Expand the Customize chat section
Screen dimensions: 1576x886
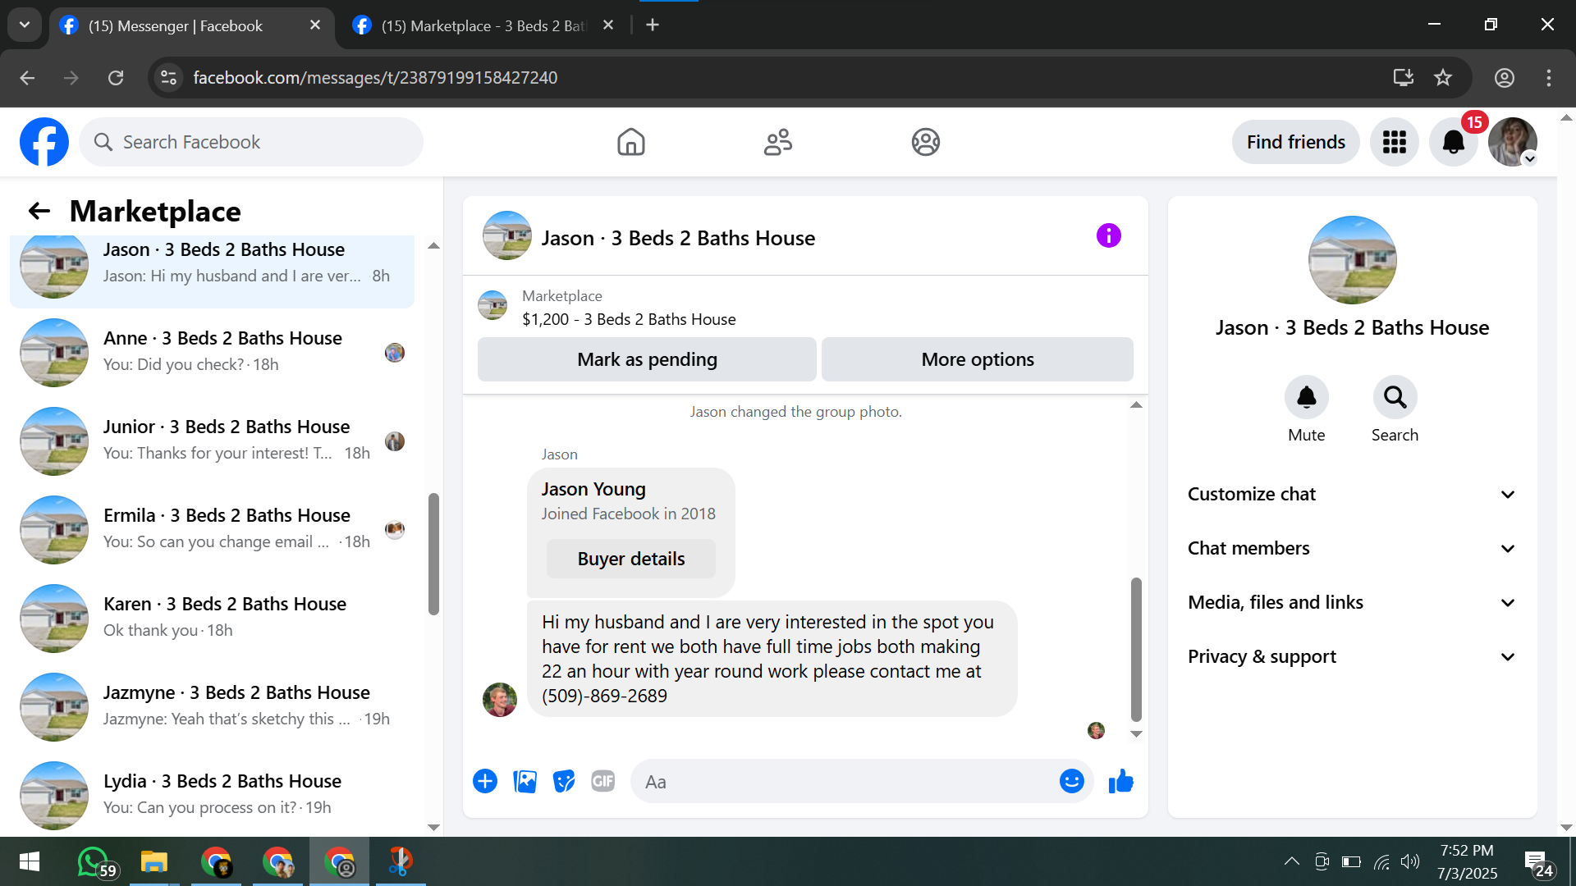(1352, 495)
